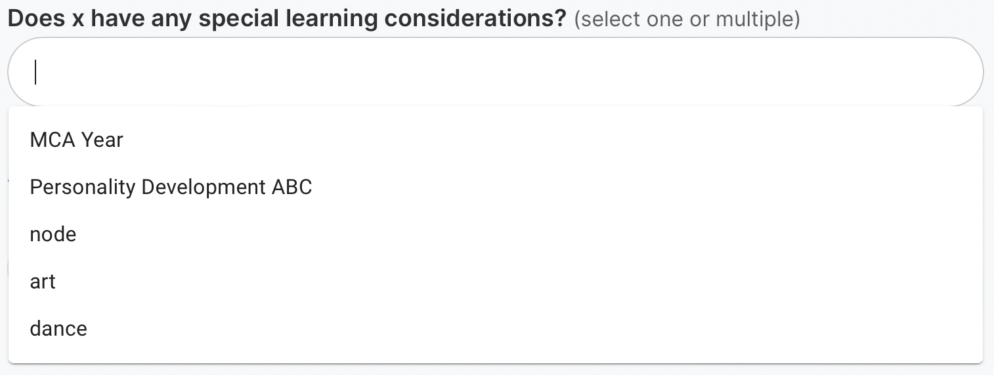994x375 pixels.
Task: Click the middle option labeled node
Action: (53, 235)
